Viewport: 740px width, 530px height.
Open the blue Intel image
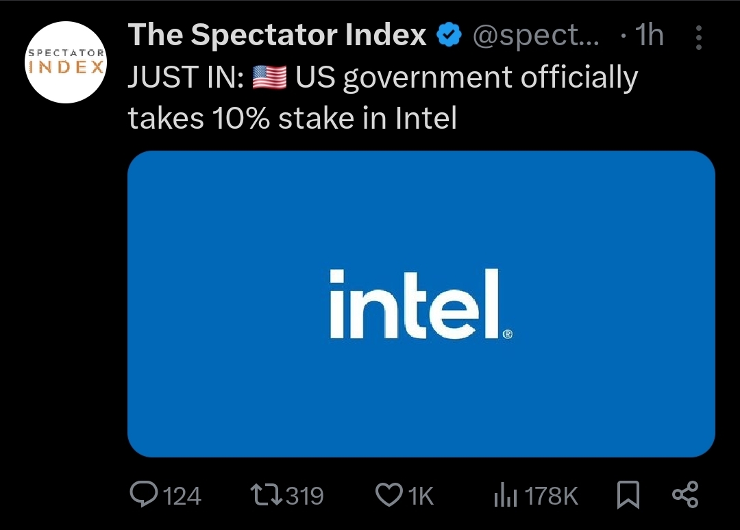[421, 205]
